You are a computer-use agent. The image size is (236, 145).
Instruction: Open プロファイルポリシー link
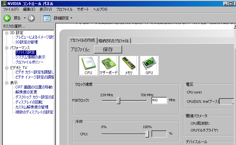(x=29, y=62)
